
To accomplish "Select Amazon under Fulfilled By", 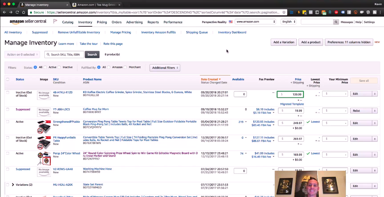I will click(x=109, y=67).
